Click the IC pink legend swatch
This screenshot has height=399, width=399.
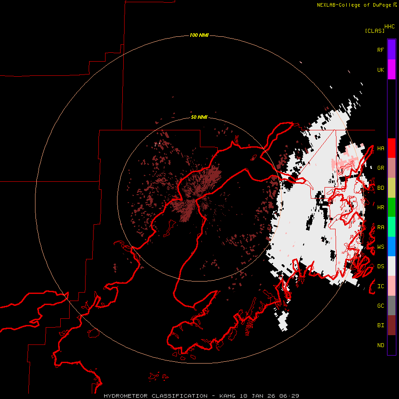point(391,286)
